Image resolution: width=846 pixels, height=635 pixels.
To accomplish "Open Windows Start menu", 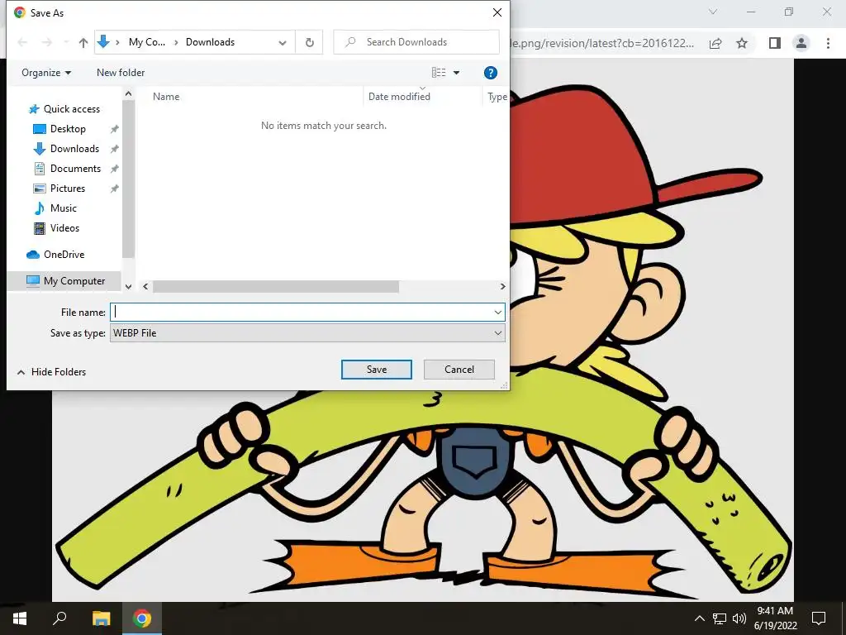I will (20, 618).
